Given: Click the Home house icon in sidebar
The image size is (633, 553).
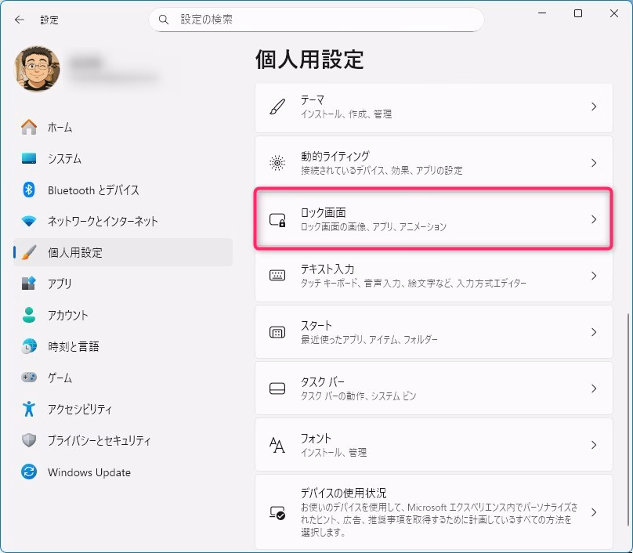Looking at the screenshot, I should click(29, 127).
